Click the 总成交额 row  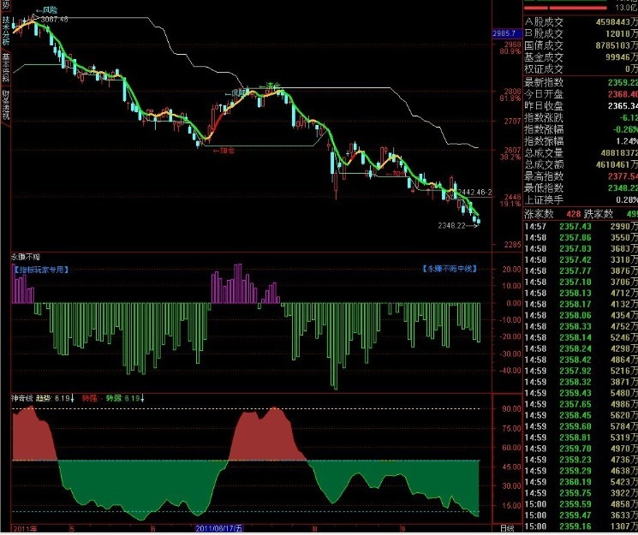click(581, 164)
